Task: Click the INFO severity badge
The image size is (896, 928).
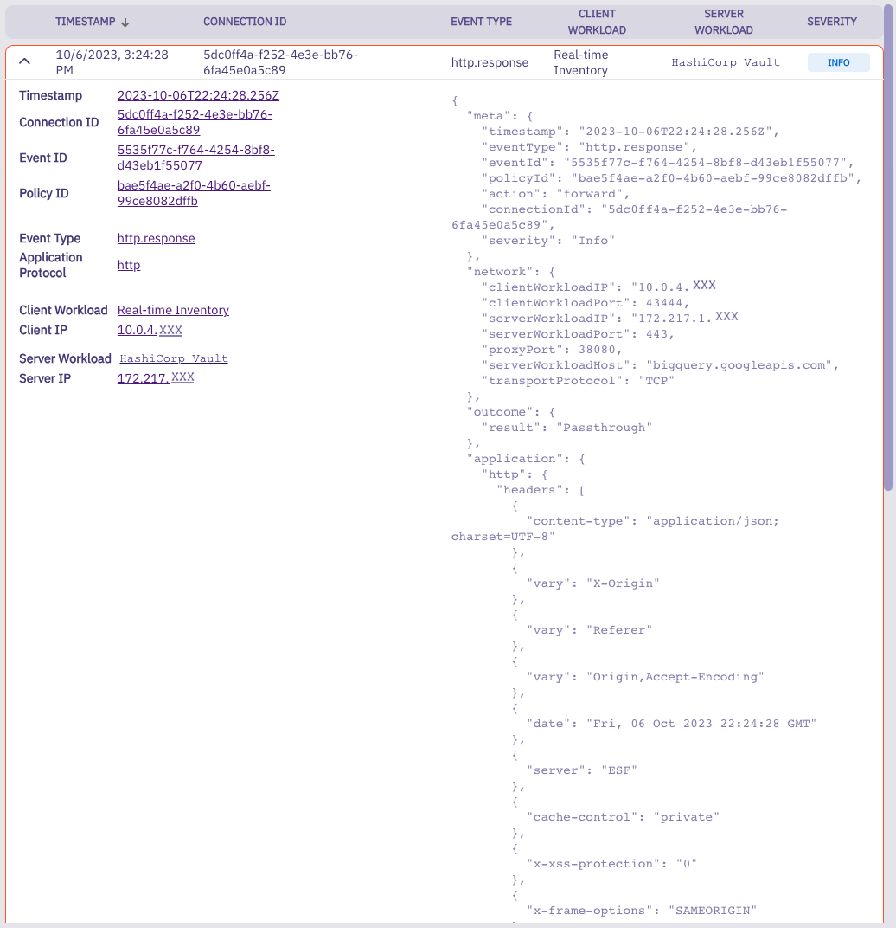Action: click(838, 61)
